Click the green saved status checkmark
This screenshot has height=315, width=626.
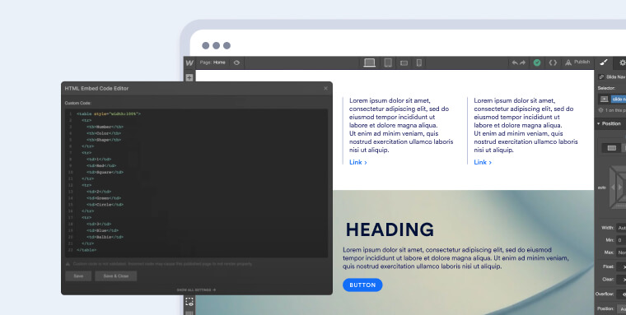pos(537,63)
